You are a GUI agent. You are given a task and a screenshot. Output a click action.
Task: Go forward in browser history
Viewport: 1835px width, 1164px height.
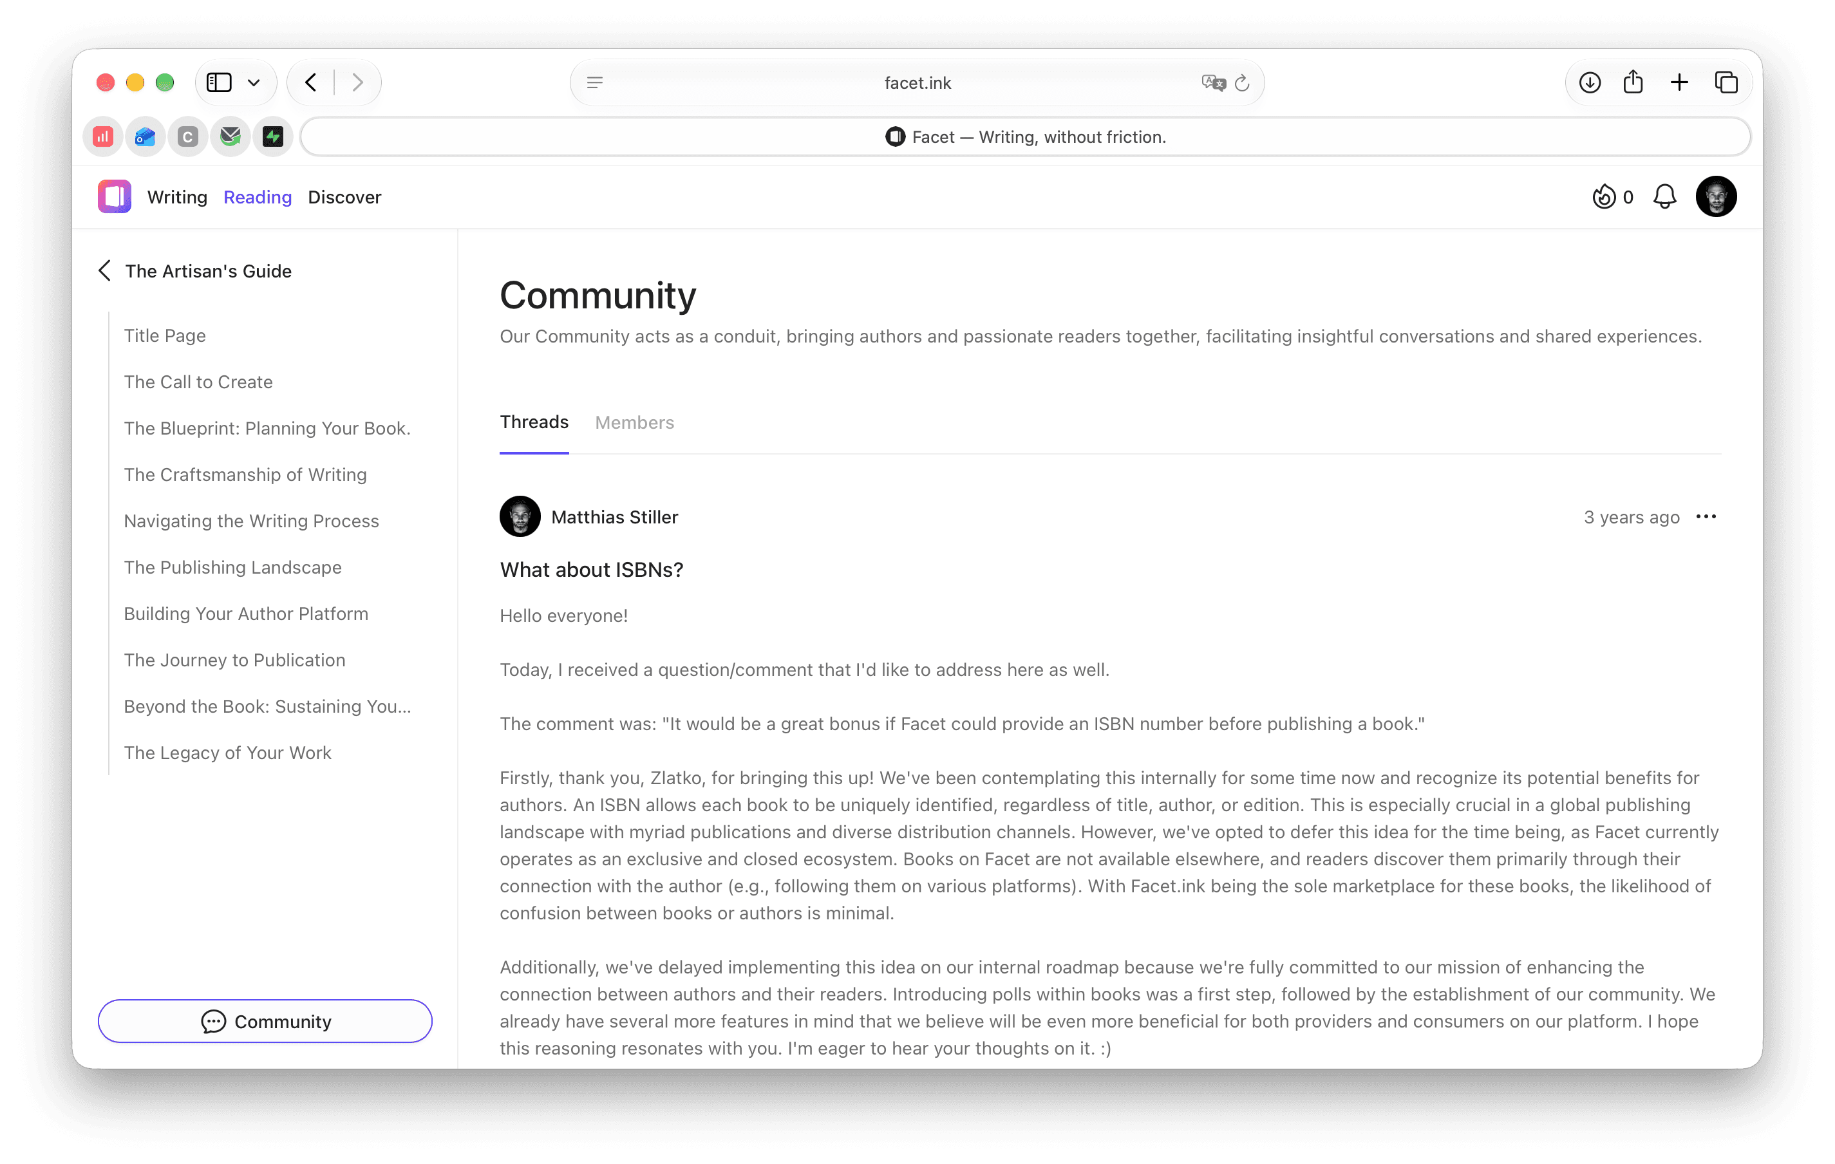357,82
